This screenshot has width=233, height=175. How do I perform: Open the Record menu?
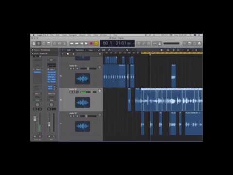[x=82, y=35]
